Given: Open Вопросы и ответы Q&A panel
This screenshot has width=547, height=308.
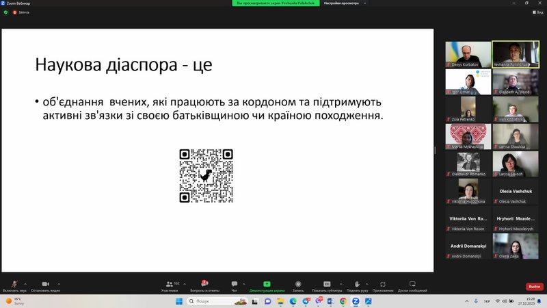Looking at the screenshot, I should (x=204, y=286).
